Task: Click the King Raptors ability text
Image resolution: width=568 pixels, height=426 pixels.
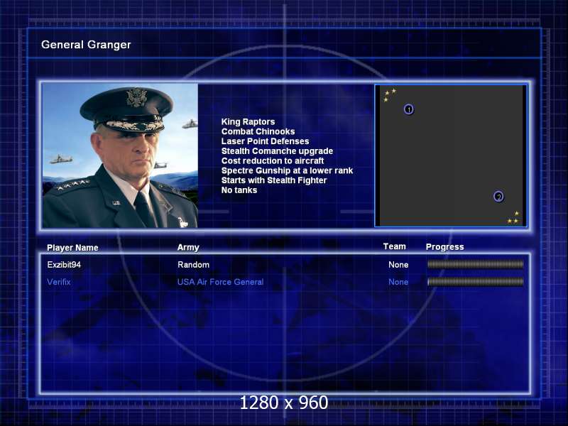Action: coord(248,122)
